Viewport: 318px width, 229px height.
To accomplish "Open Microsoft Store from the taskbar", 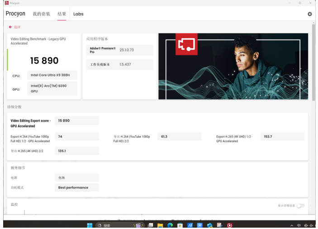I will 180,225.
